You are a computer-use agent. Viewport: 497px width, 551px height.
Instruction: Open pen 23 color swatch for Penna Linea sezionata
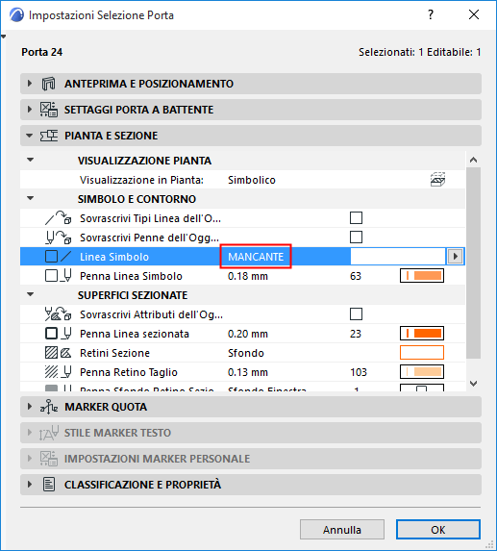(422, 334)
